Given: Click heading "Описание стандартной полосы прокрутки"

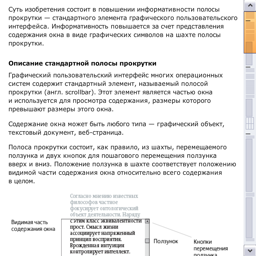Looking at the screenshot, I should click(x=82, y=63).
